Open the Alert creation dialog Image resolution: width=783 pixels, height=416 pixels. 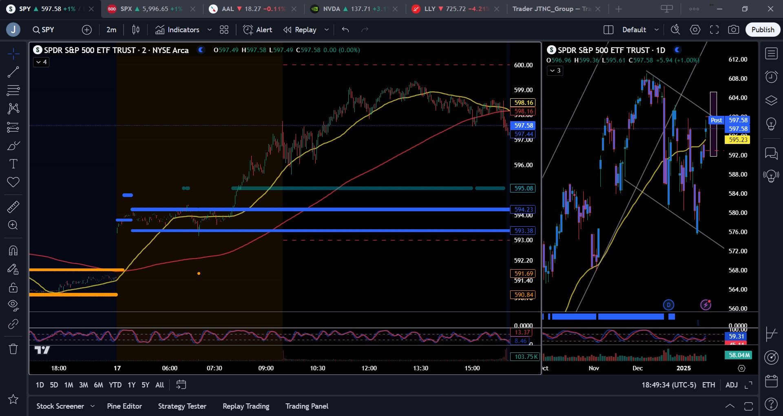pos(258,30)
